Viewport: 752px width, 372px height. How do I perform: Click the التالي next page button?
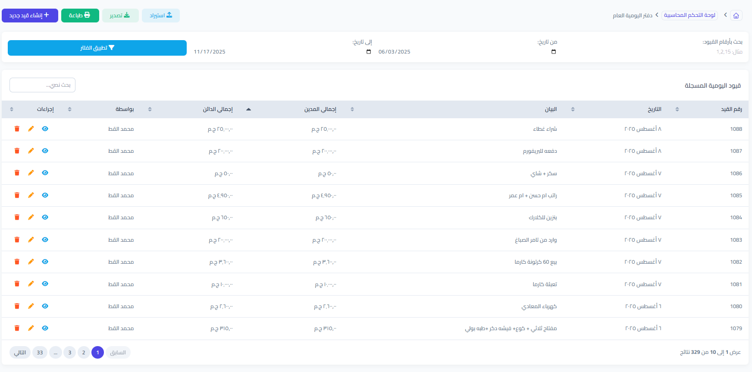tap(20, 353)
